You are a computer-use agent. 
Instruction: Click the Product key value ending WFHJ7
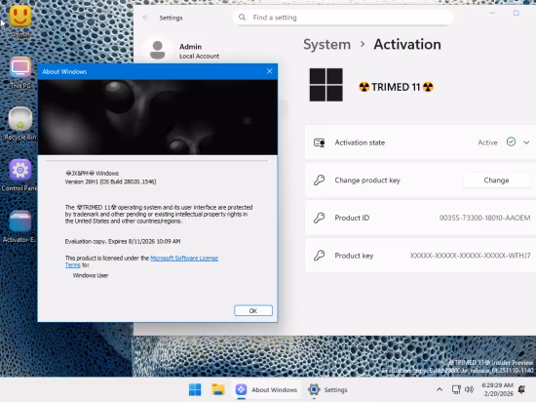[x=470, y=256]
